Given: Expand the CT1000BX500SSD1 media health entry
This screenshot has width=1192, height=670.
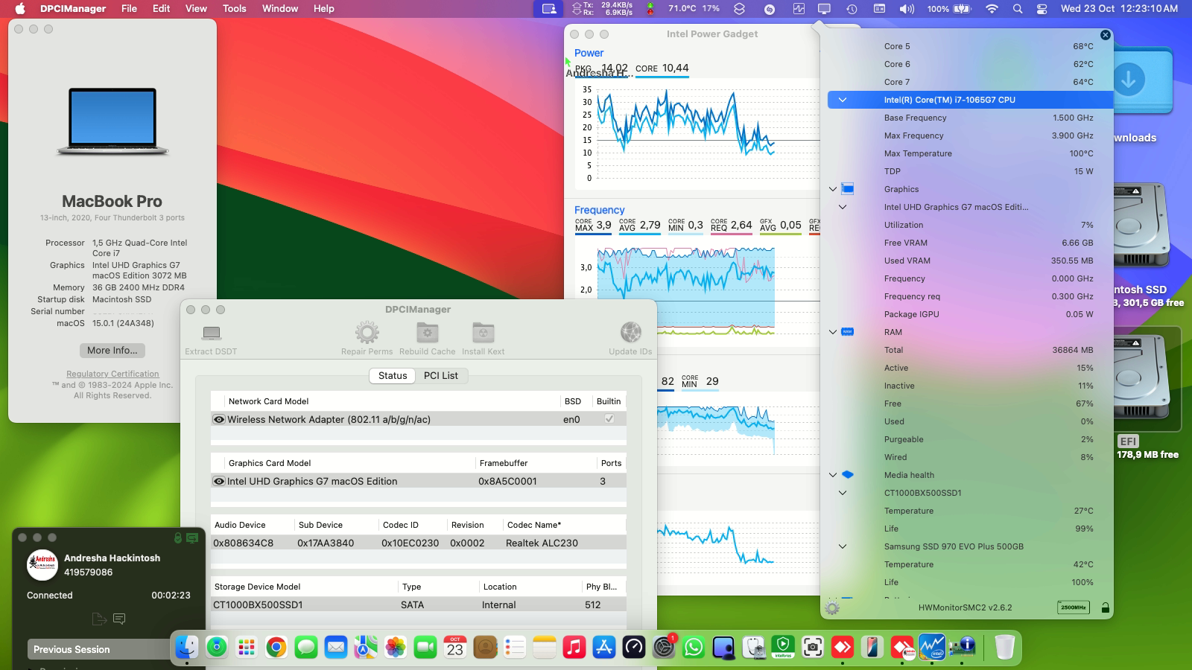Looking at the screenshot, I should [843, 492].
